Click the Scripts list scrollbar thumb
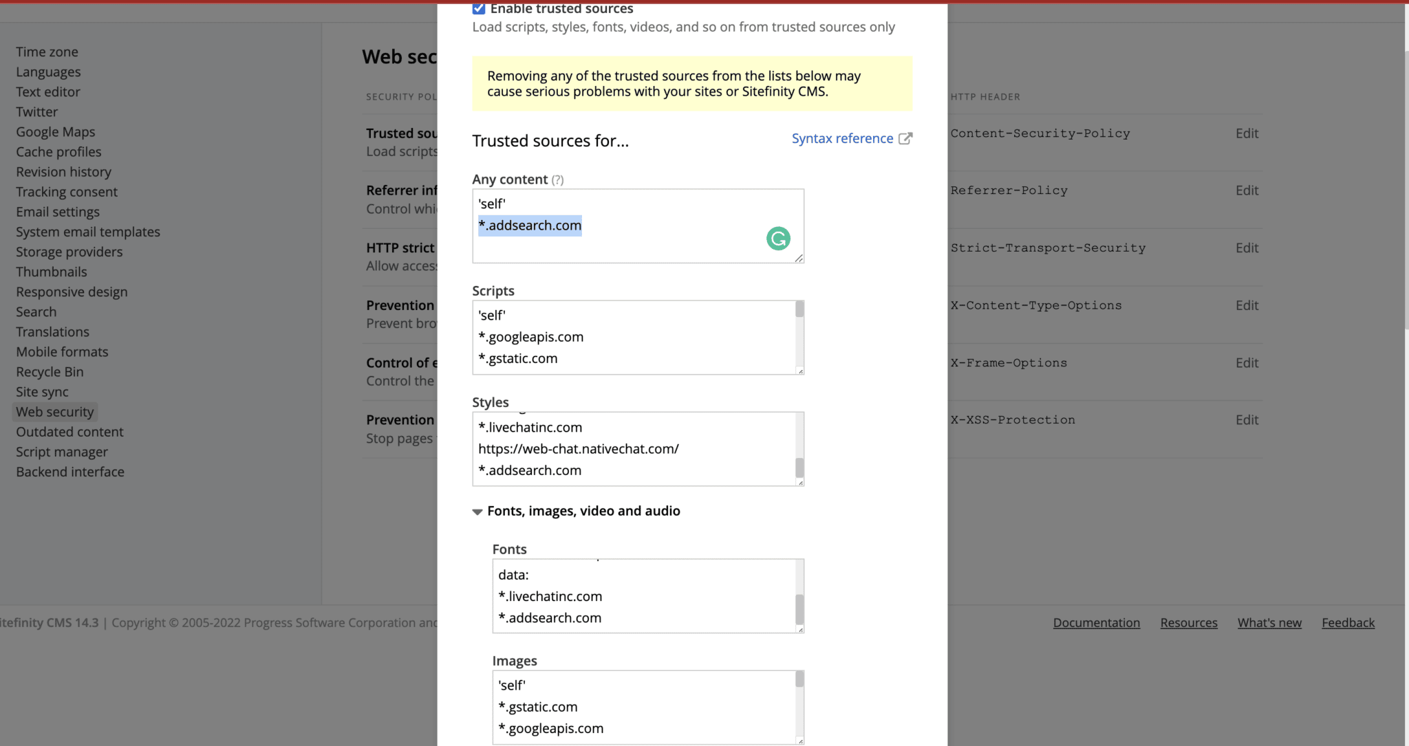This screenshot has height=746, width=1409. pos(799,309)
